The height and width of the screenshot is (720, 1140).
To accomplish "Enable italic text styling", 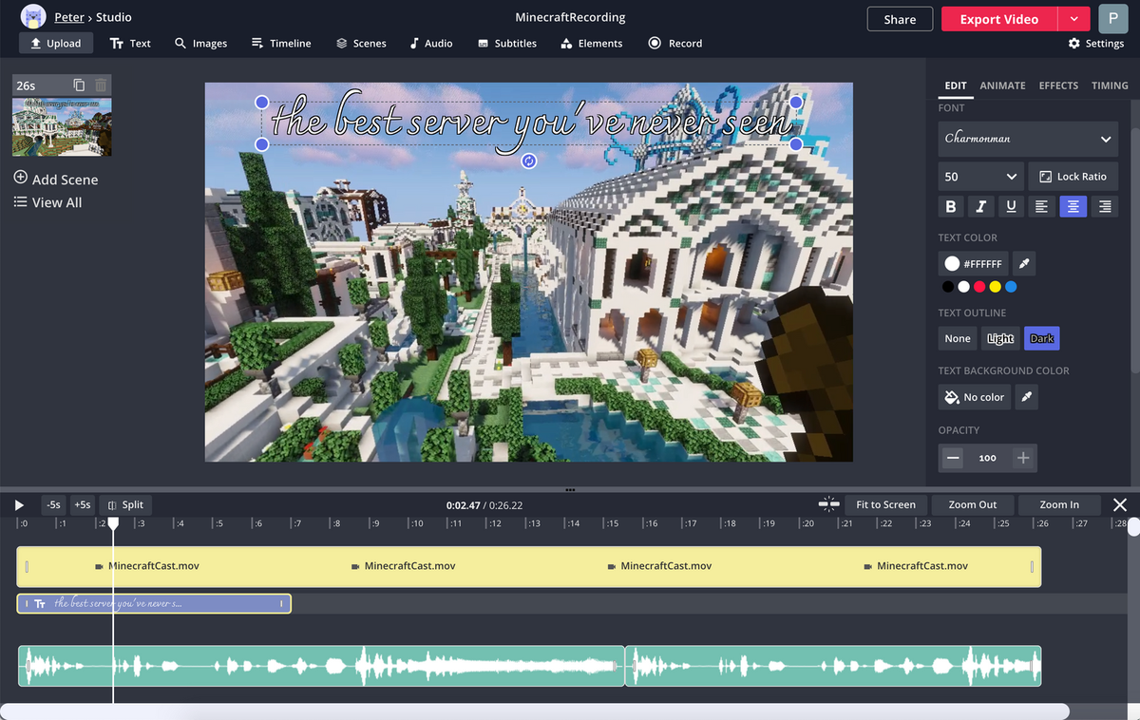I will (x=980, y=206).
